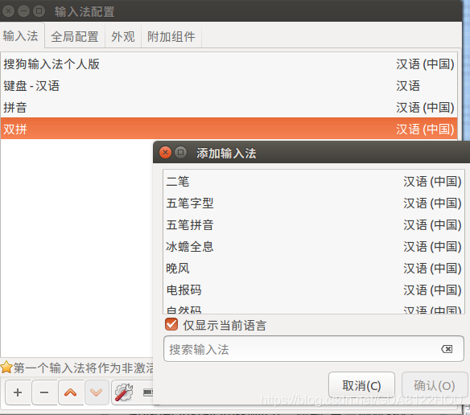Choose 五笔字型 in add dialog list

click(x=314, y=203)
